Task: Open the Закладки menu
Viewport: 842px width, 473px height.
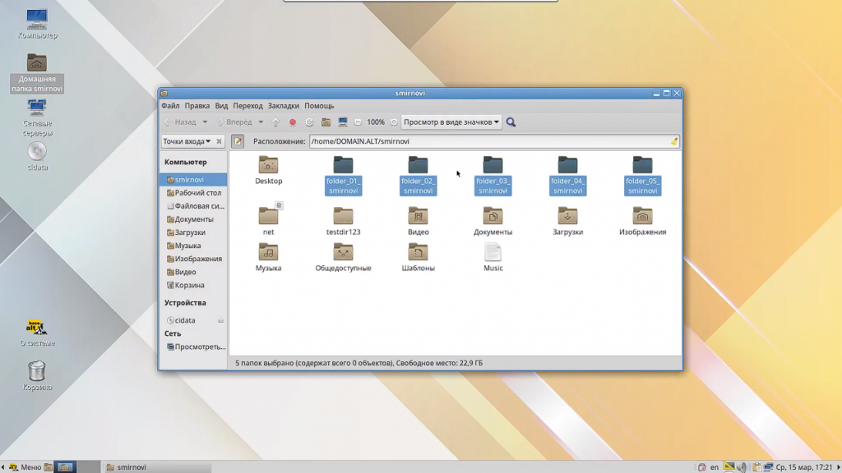Action: [284, 106]
